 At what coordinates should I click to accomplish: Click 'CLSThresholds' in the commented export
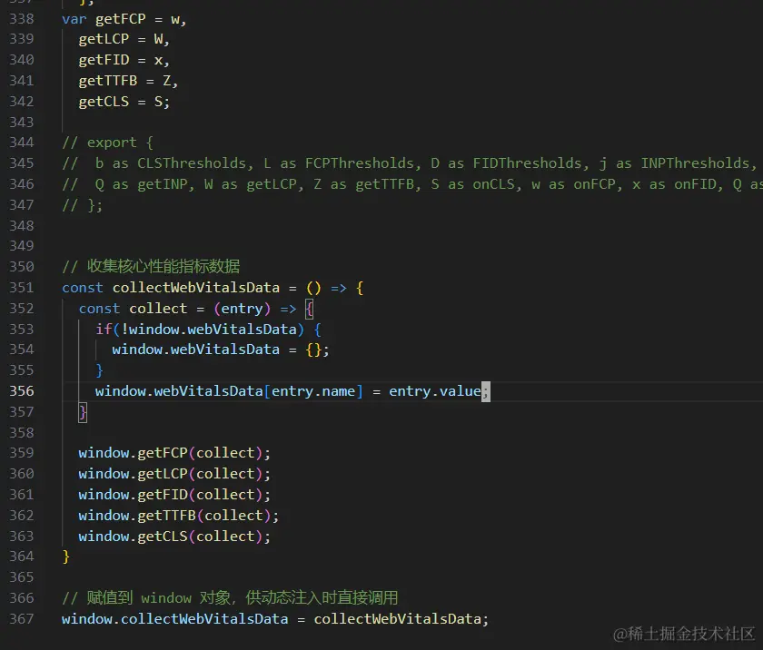tap(192, 163)
